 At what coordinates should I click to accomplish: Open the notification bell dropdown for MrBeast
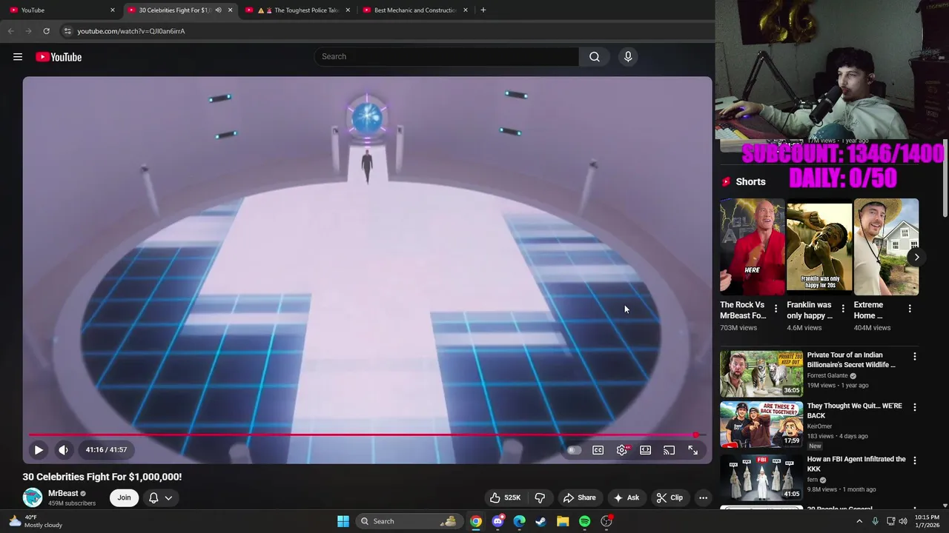pos(161,497)
